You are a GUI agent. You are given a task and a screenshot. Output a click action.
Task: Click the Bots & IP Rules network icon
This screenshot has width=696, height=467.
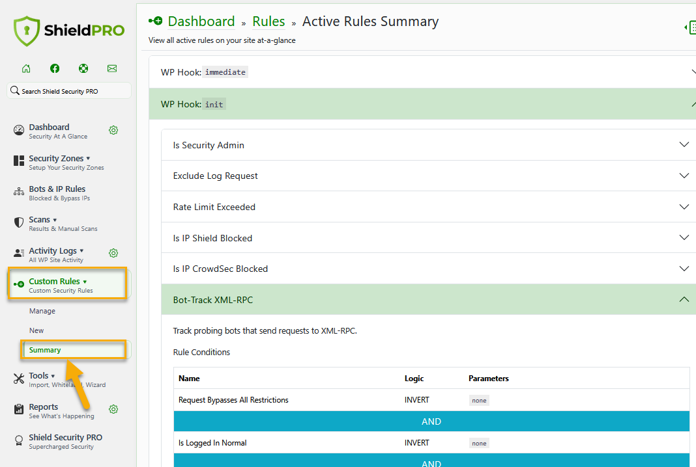click(x=19, y=191)
